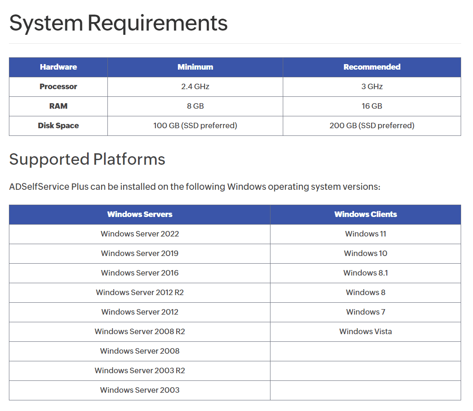Click the Windows Server 2012 R2 cell

pyautogui.click(x=140, y=293)
